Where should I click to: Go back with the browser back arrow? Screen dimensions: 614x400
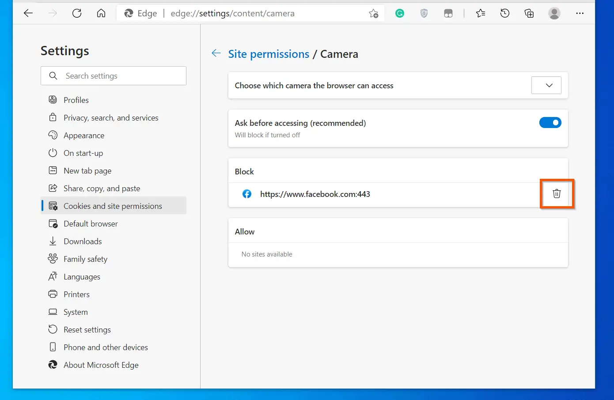(28, 13)
